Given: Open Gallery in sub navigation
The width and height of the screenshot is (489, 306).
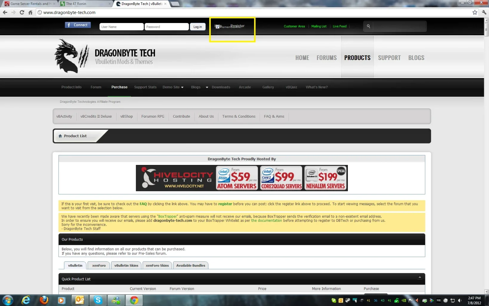Looking at the screenshot, I should [x=268, y=87].
